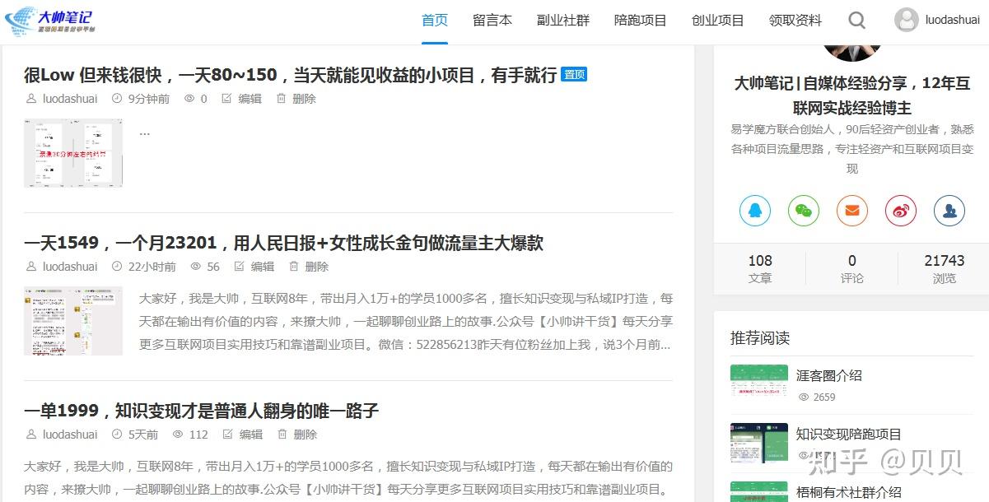Screen dimensions: 989x502
Task: Click the 大帅笔记 site logo
Action: click(x=51, y=21)
